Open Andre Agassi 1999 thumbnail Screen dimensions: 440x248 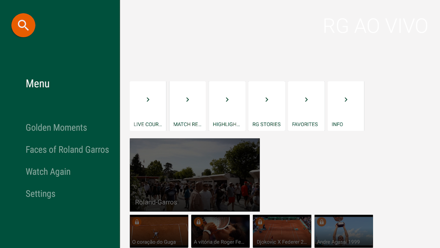tap(343, 231)
